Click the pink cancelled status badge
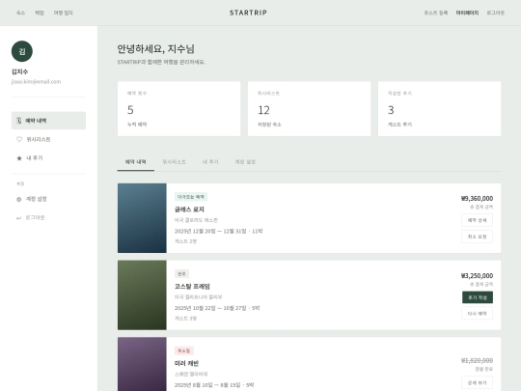The image size is (521, 391). (x=184, y=350)
